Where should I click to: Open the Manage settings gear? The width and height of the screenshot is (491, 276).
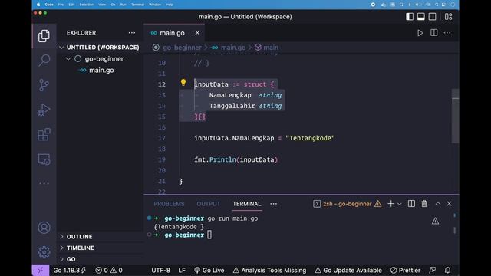click(44, 252)
